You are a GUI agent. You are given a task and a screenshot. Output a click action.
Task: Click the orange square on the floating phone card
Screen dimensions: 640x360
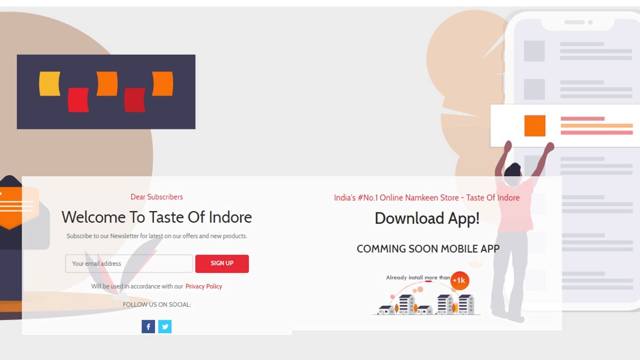[535, 126]
